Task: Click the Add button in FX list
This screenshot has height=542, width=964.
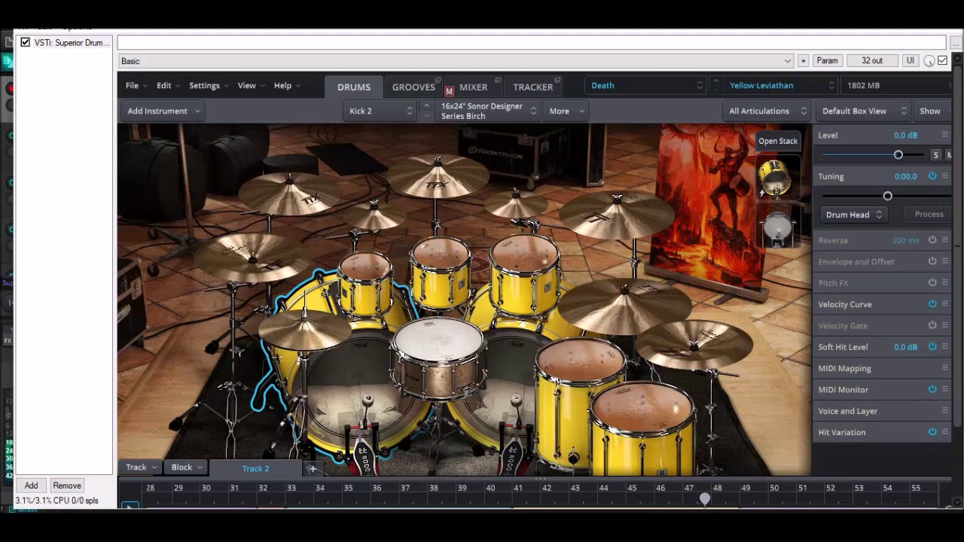Action: (31, 486)
